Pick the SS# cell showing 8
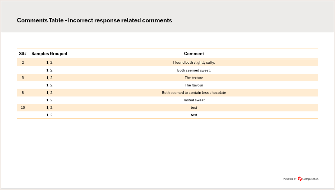Viewport: 335px width, 190px height. point(23,92)
